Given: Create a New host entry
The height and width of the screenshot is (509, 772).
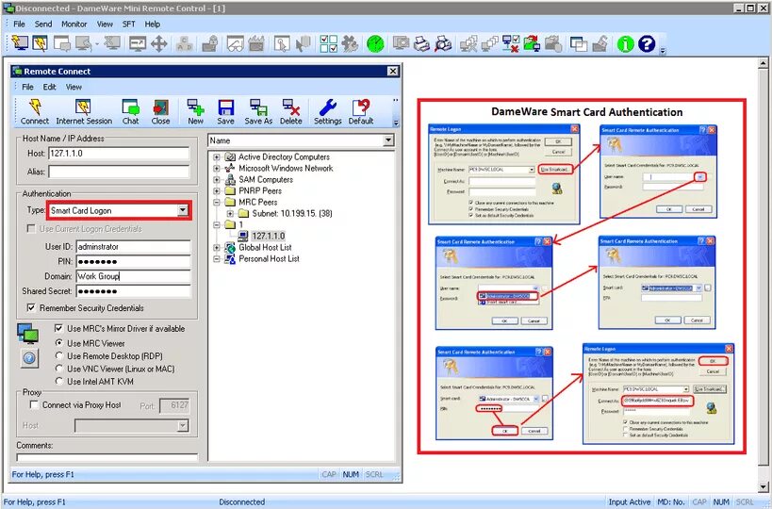Looking at the screenshot, I should pos(195,112).
